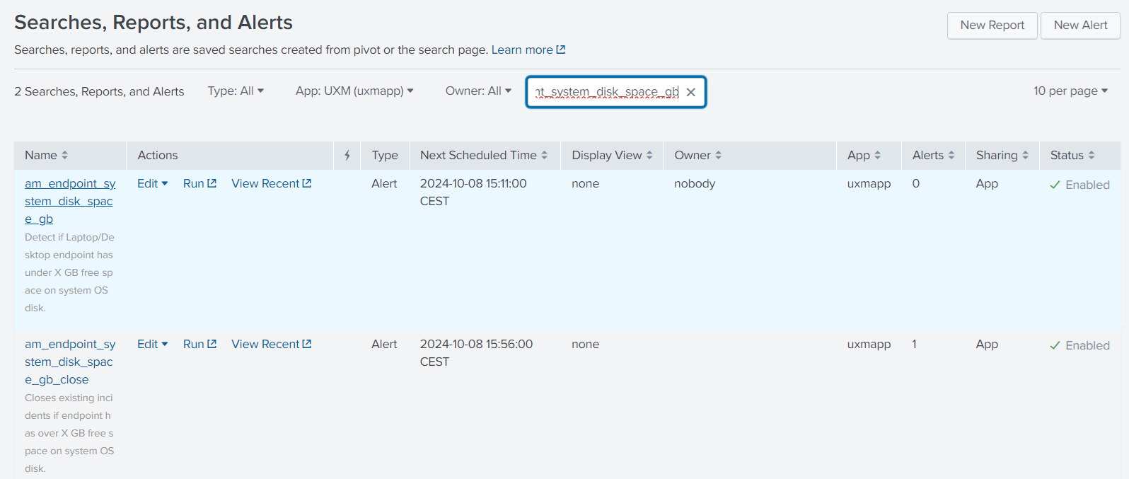This screenshot has height=479, width=1129.
Task: Open the Owner: All filter dropdown
Action: pos(478,91)
